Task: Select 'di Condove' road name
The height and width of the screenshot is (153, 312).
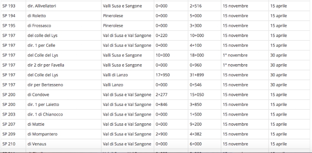Action: click(38, 95)
